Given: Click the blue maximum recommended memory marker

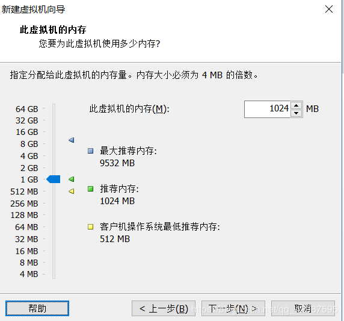Looking at the screenshot, I should 72,140.
